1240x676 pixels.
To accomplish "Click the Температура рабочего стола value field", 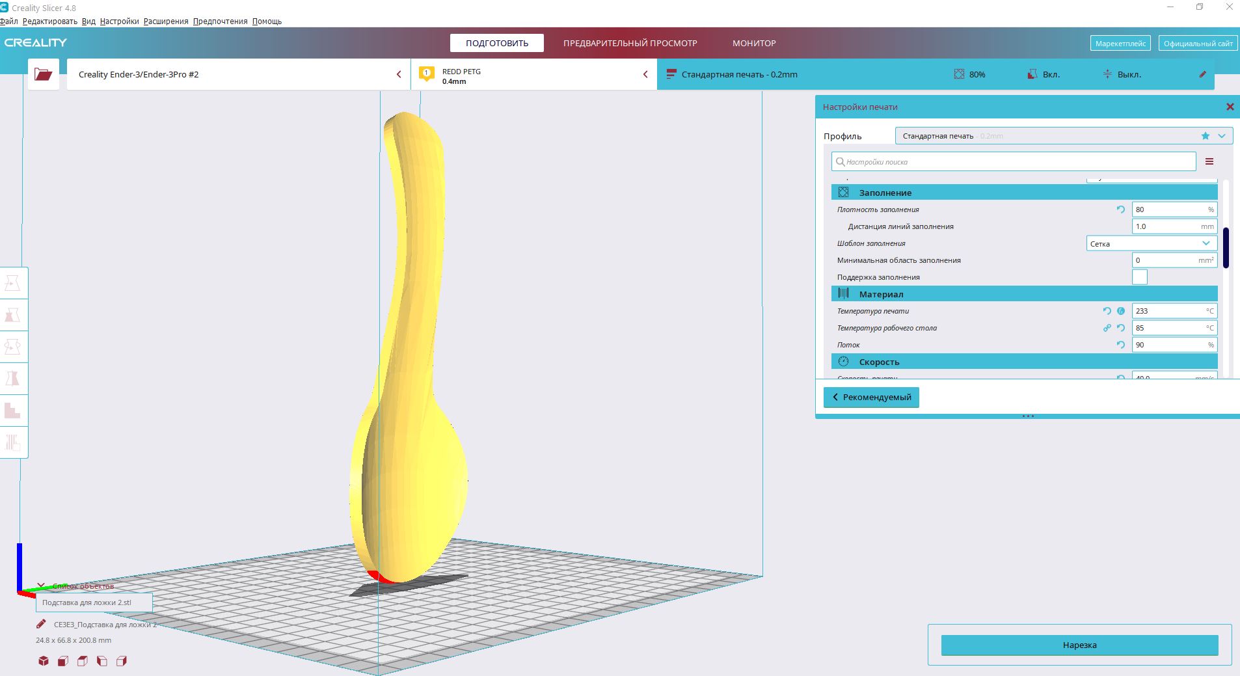I will pos(1174,328).
